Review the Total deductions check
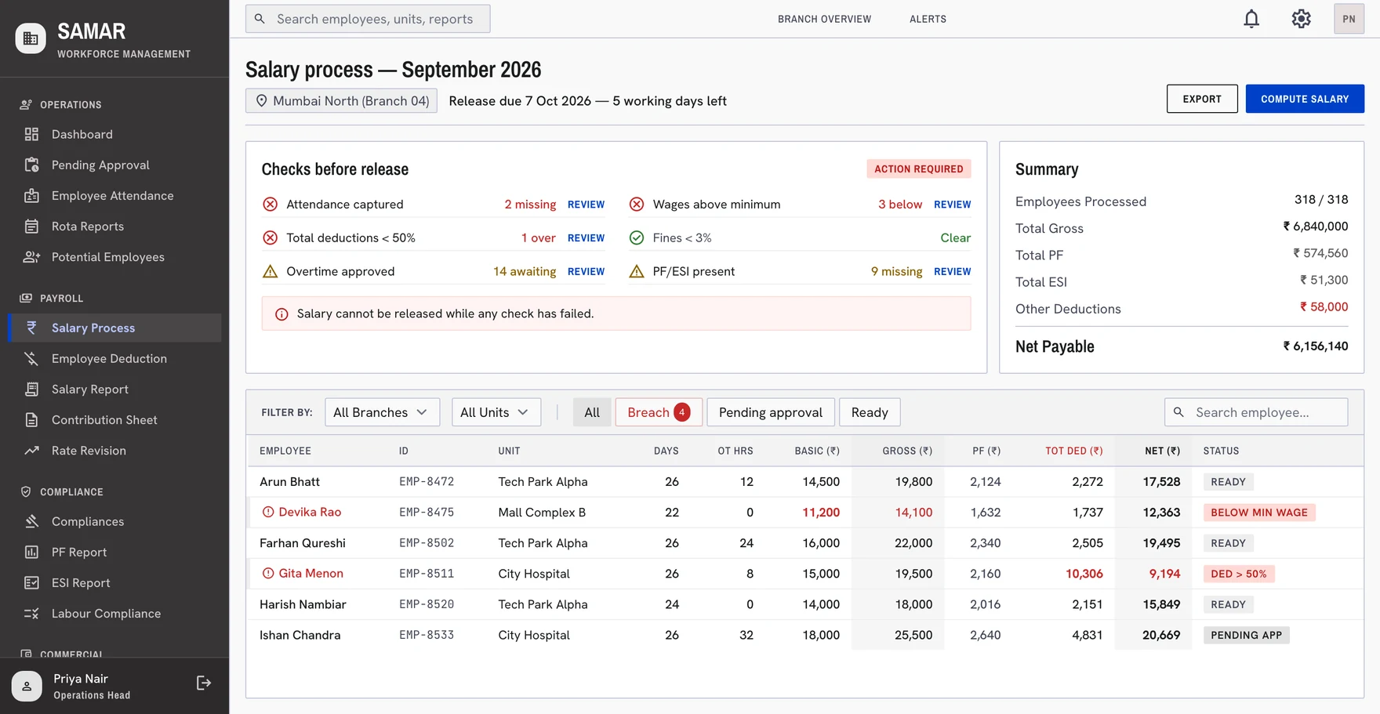1380x714 pixels. [586, 238]
